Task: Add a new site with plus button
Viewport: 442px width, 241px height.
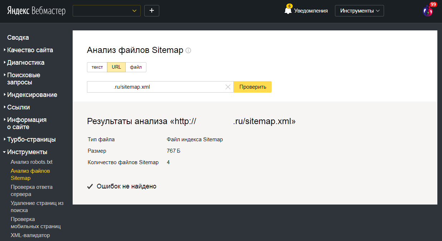Action: click(x=152, y=11)
